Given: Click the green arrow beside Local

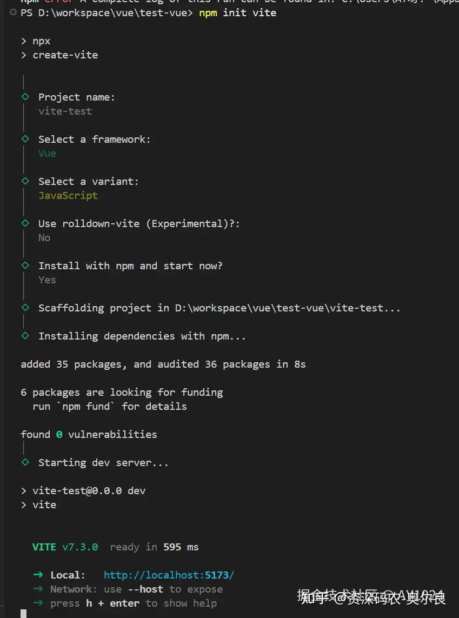Looking at the screenshot, I should tap(38, 575).
